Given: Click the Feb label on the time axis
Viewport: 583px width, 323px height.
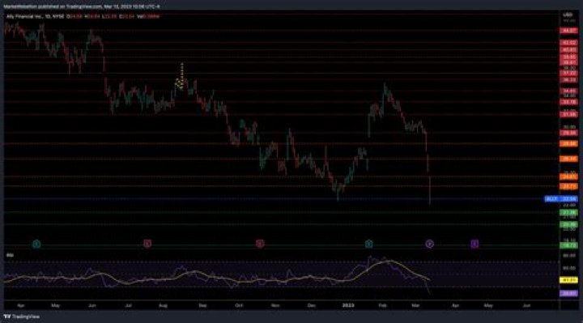Looking at the screenshot, I should coord(382,305).
